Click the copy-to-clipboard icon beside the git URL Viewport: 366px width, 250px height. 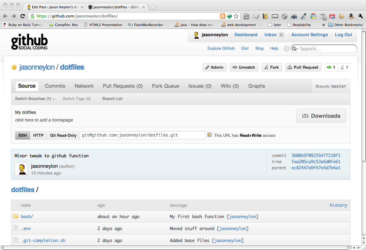pyautogui.click(x=210, y=135)
